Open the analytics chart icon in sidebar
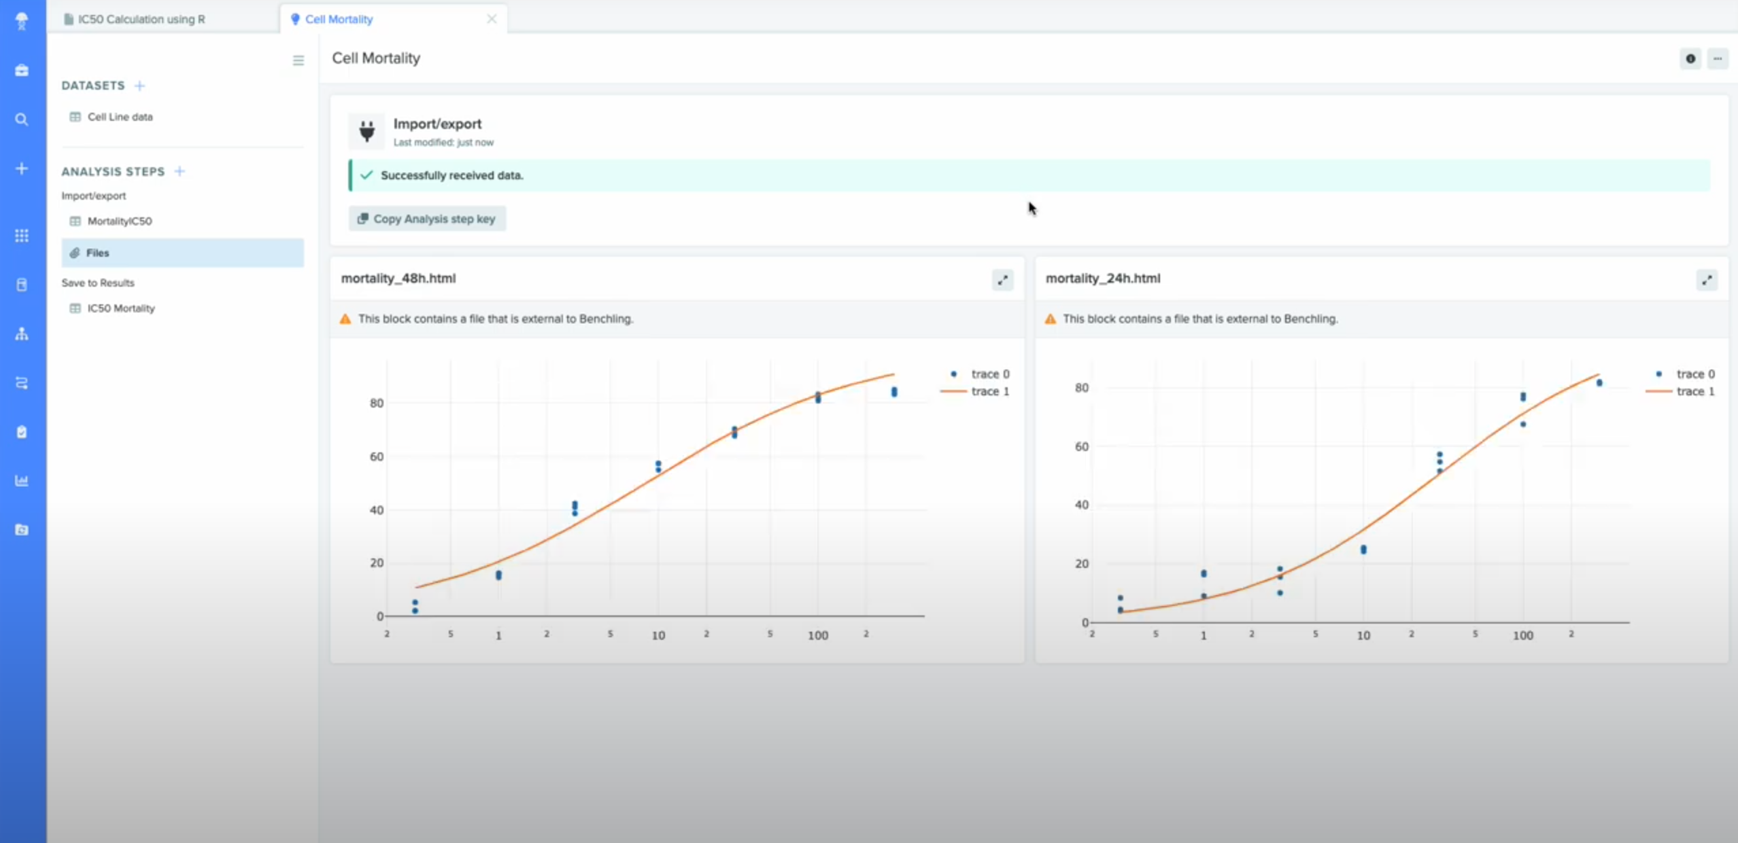This screenshot has width=1738, height=843. (22, 481)
